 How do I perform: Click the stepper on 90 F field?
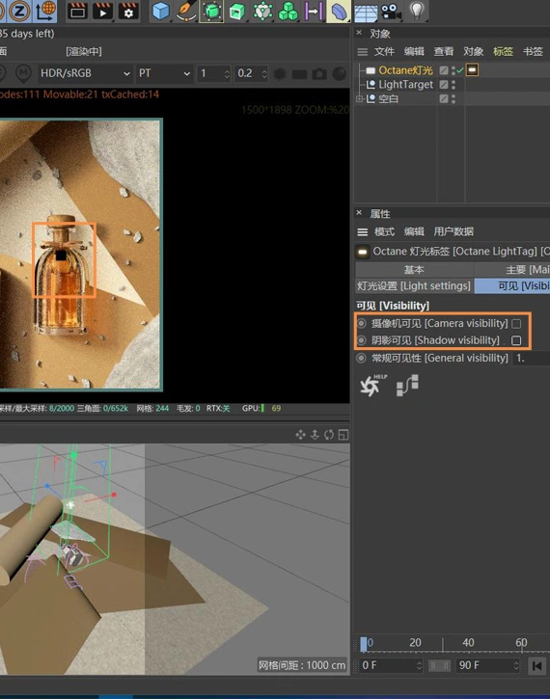coord(515,665)
